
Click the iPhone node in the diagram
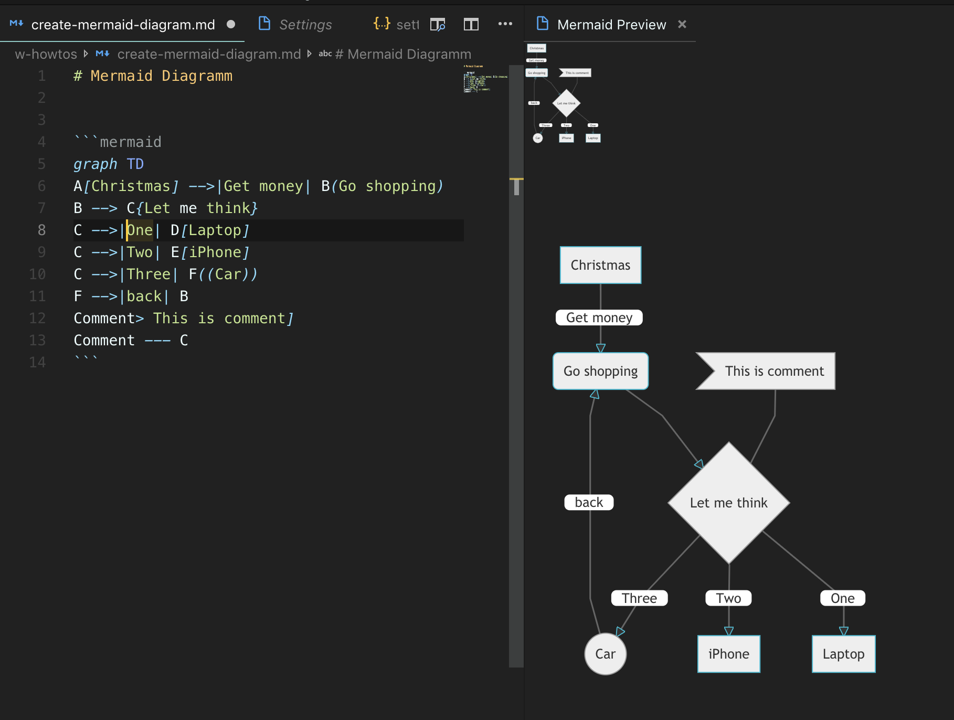pyautogui.click(x=728, y=654)
